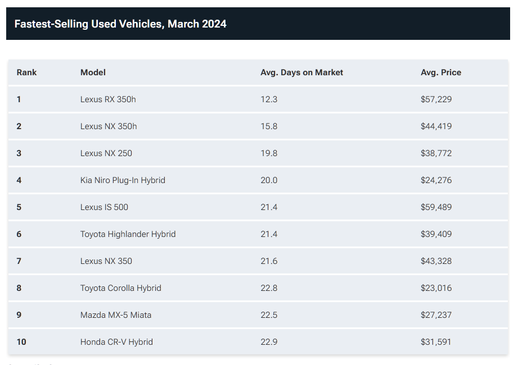Select the Kia Niro Plug-In Hybrid model
518x365 pixels.
(123, 180)
